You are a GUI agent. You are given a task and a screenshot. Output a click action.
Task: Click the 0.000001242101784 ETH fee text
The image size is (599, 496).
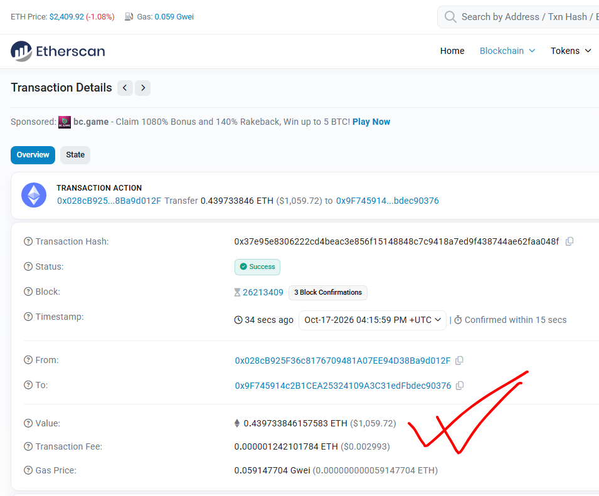[286, 446]
